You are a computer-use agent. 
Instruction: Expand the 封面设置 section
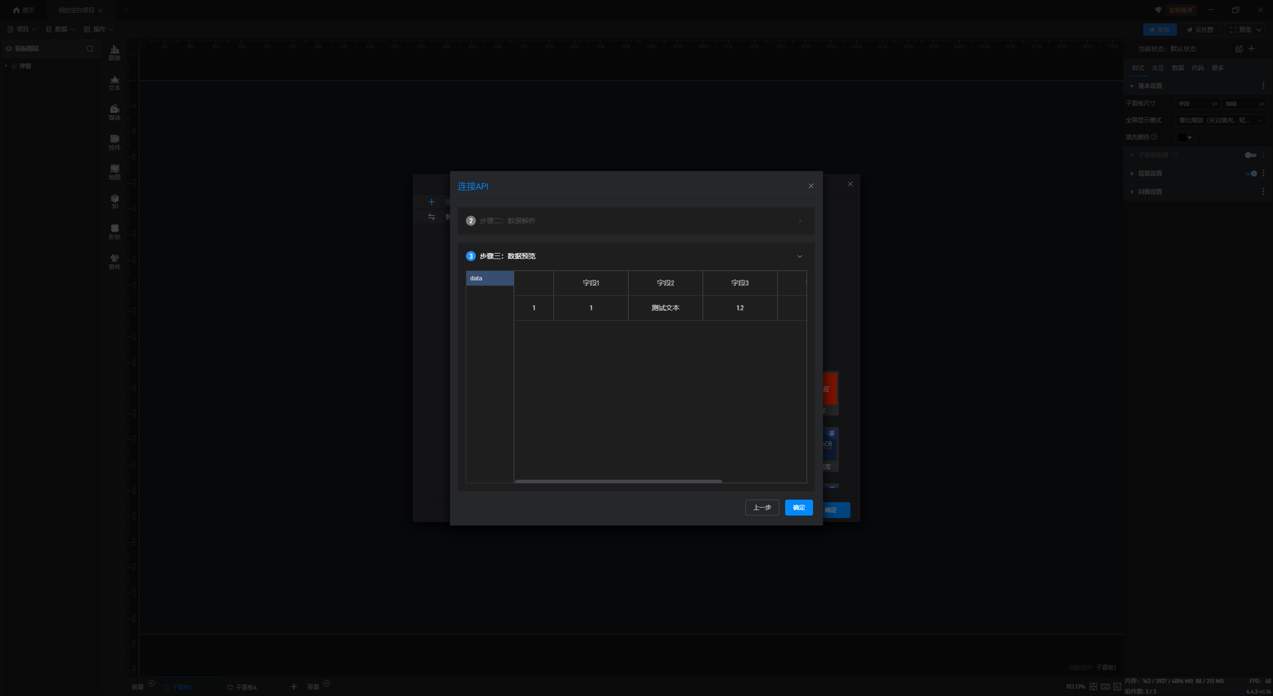(1150, 192)
